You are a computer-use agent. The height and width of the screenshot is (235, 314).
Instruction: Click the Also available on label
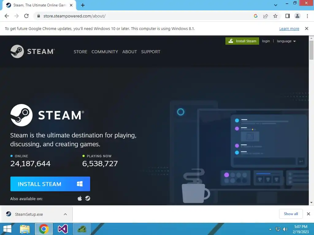coord(26,199)
